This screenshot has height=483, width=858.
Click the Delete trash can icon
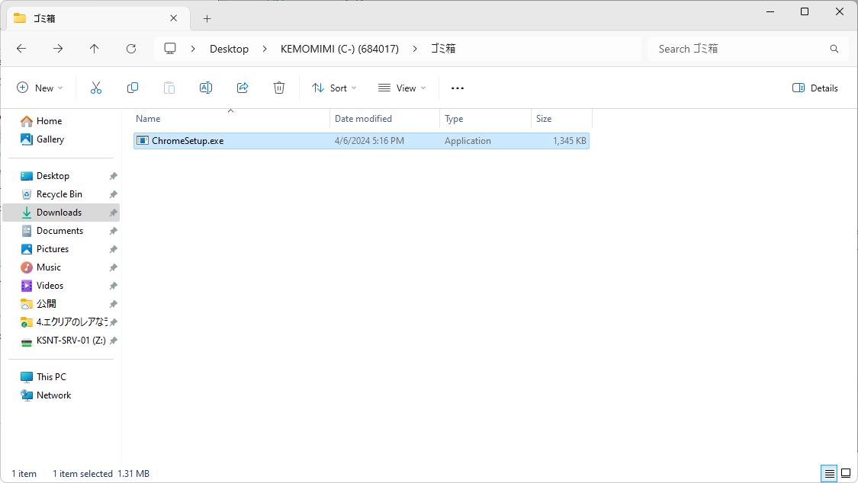coord(279,88)
